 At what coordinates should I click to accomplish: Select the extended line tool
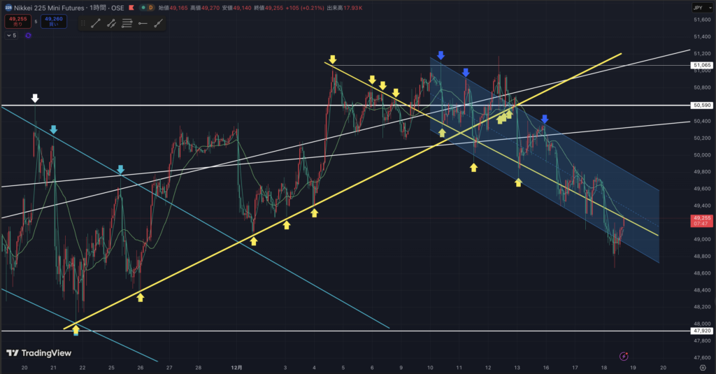(159, 23)
